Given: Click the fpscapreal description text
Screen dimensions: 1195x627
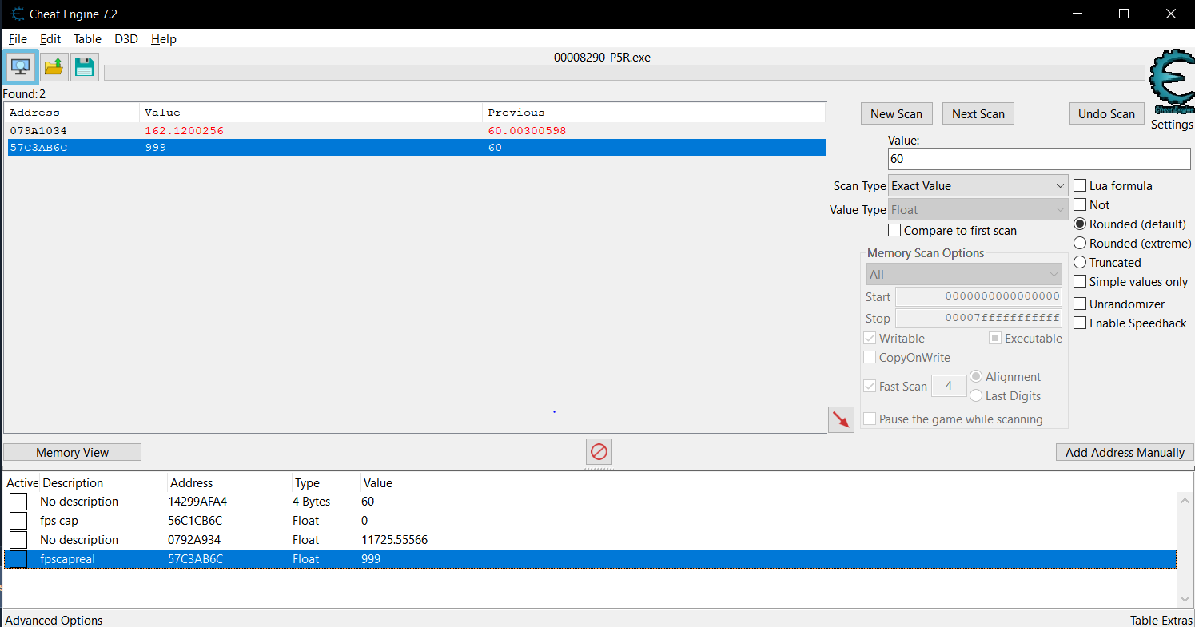Looking at the screenshot, I should (x=67, y=559).
